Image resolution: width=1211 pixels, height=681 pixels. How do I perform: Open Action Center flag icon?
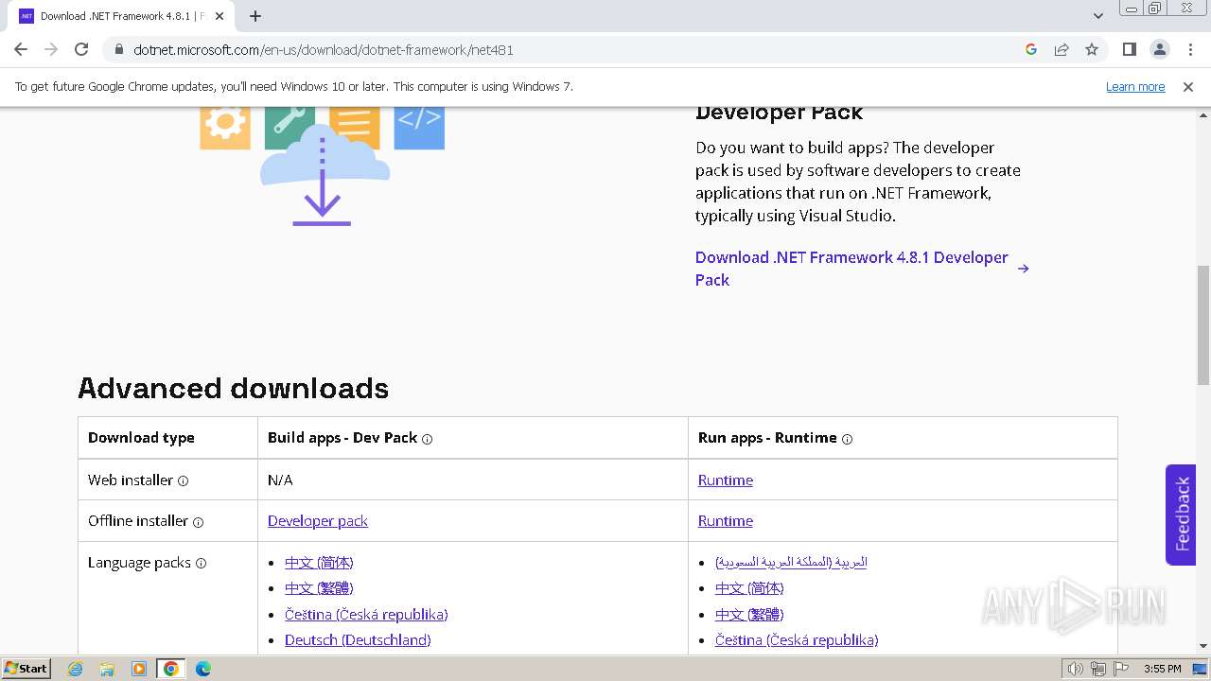(1121, 669)
